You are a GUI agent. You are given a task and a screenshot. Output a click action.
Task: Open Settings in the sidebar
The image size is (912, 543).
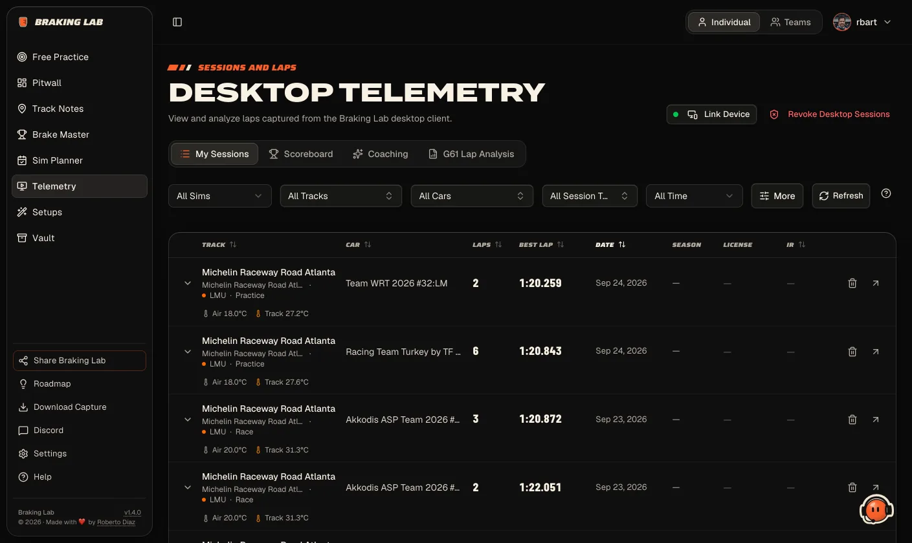[x=80, y=454]
